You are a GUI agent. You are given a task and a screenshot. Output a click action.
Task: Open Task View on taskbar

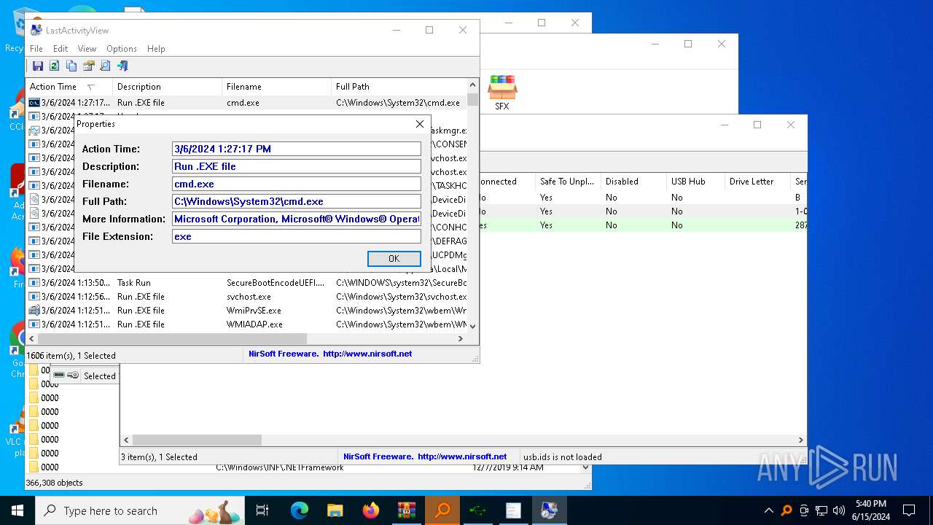(x=262, y=510)
